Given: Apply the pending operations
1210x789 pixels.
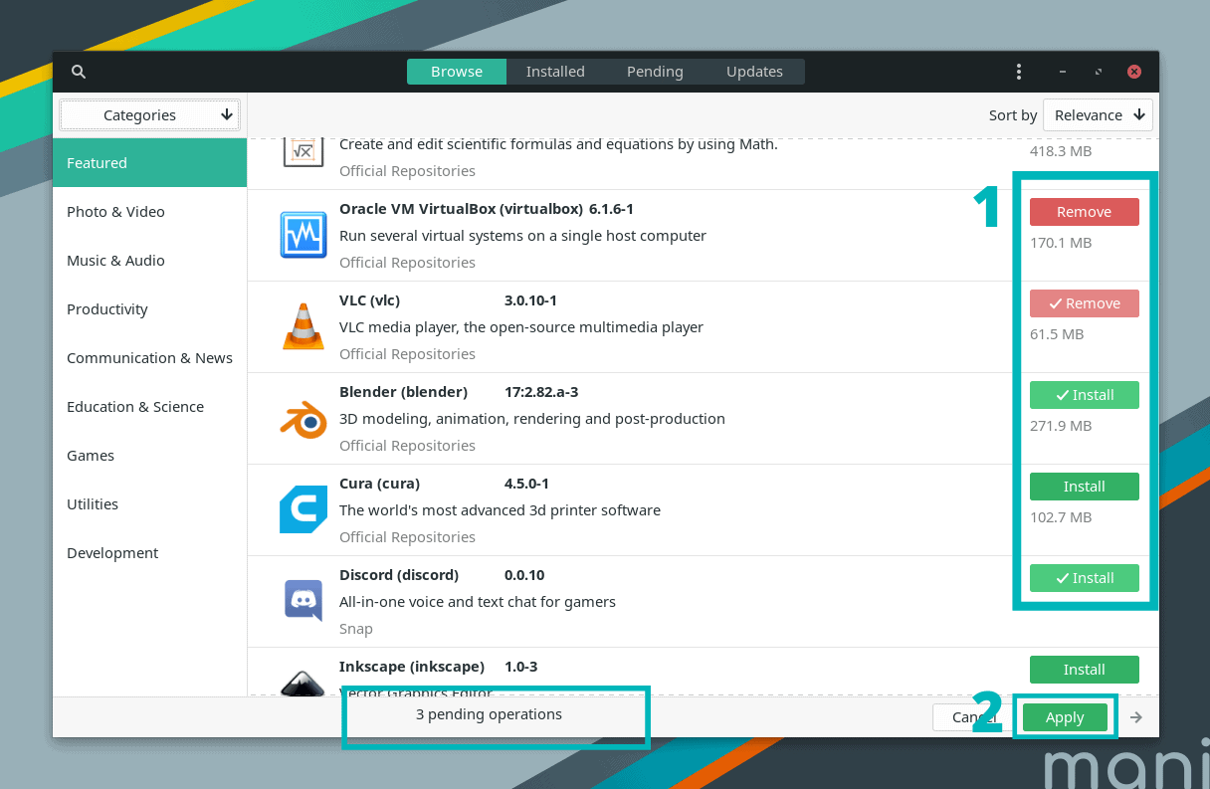Looking at the screenshot, I should tap(1065, 716).
